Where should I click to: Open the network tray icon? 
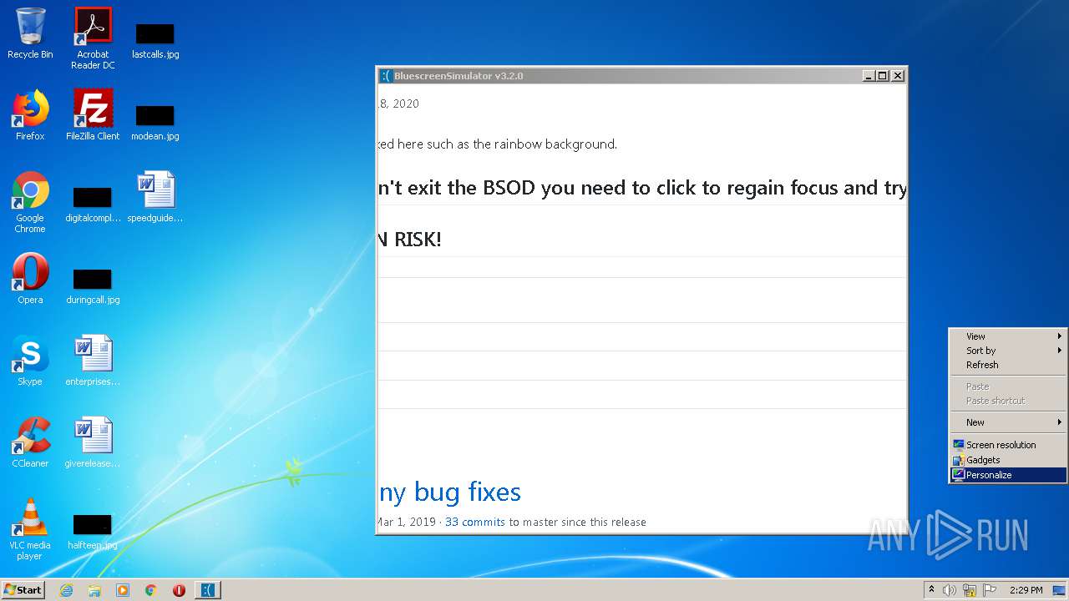coord(970,590)
